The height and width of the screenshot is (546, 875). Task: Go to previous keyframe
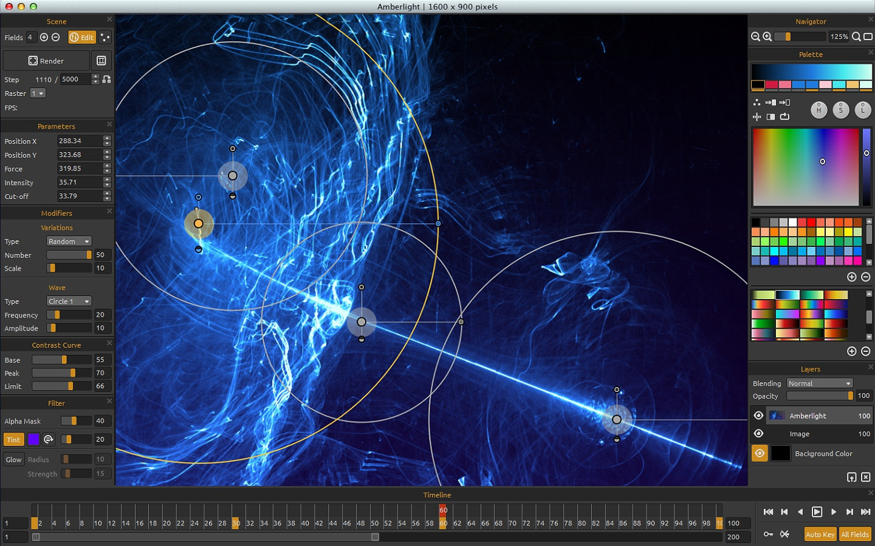(784, 512)
